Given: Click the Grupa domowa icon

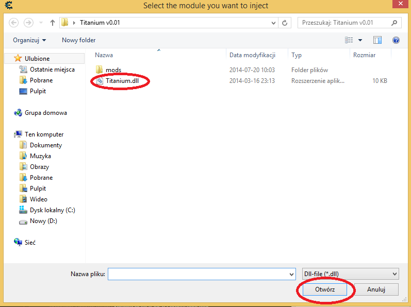Looking at the screenshot, I should point(18,113).
